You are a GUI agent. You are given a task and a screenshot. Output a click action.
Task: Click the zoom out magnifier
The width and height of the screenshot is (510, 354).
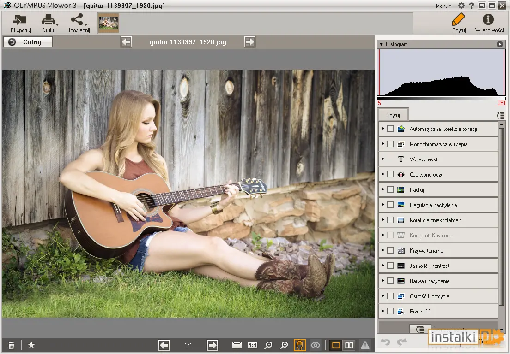[284, 345]
